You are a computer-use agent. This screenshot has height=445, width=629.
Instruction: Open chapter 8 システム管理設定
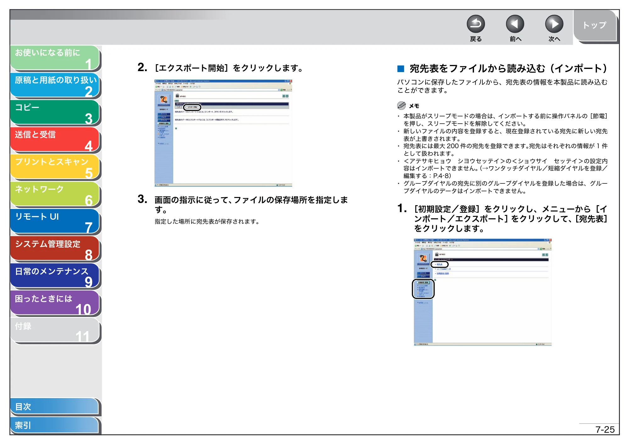point(55,249)
